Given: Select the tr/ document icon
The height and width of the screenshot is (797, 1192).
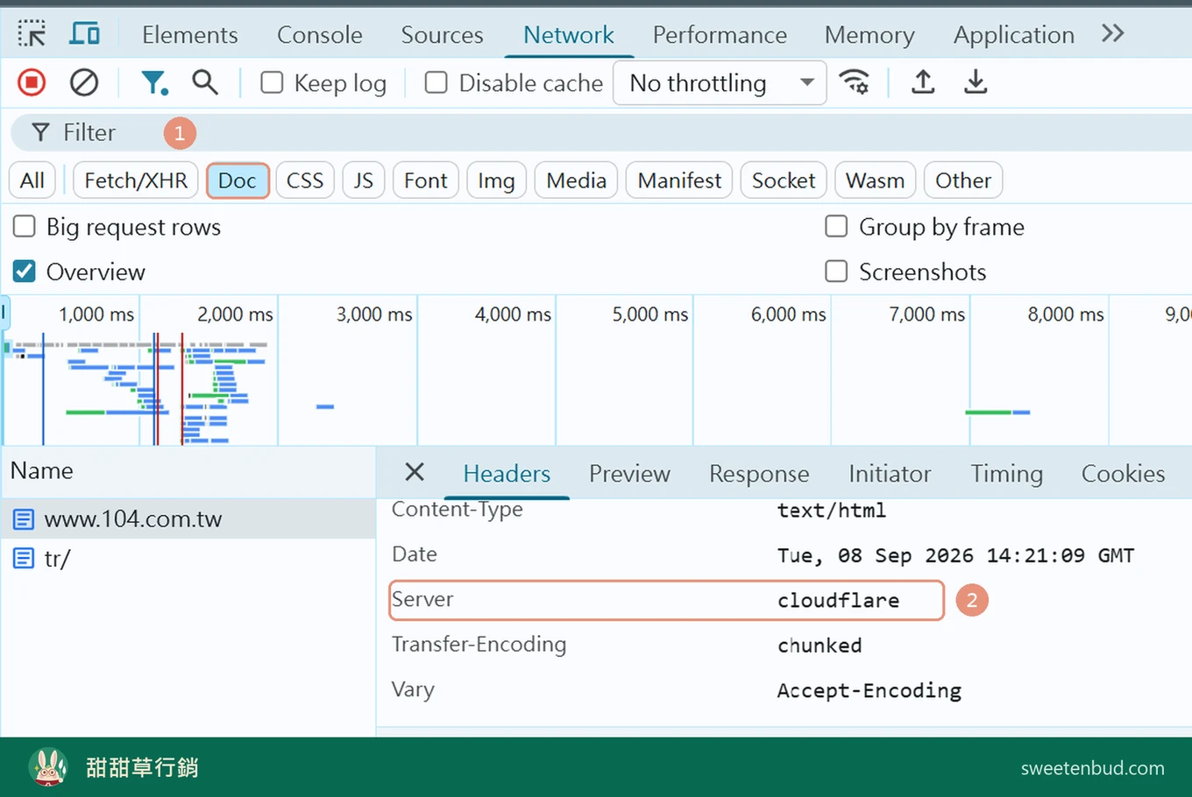Looking at the screenshot, I should [x=24, y=558].
